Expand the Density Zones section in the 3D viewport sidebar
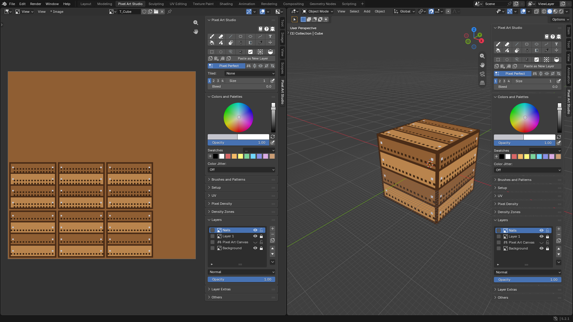This screenshot has width=573, height=322. pos(528,212)
